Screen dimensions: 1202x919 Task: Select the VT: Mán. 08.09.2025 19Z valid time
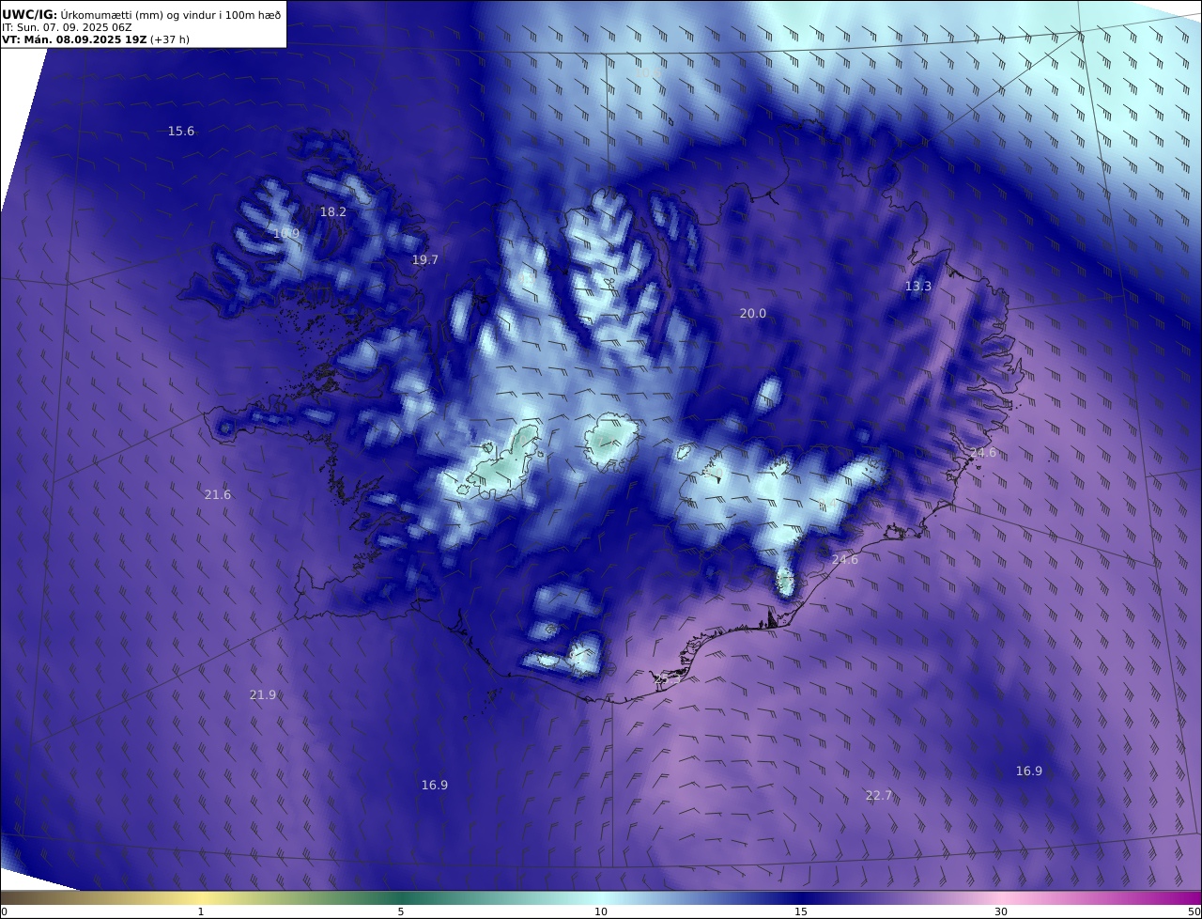click(96, 40)
